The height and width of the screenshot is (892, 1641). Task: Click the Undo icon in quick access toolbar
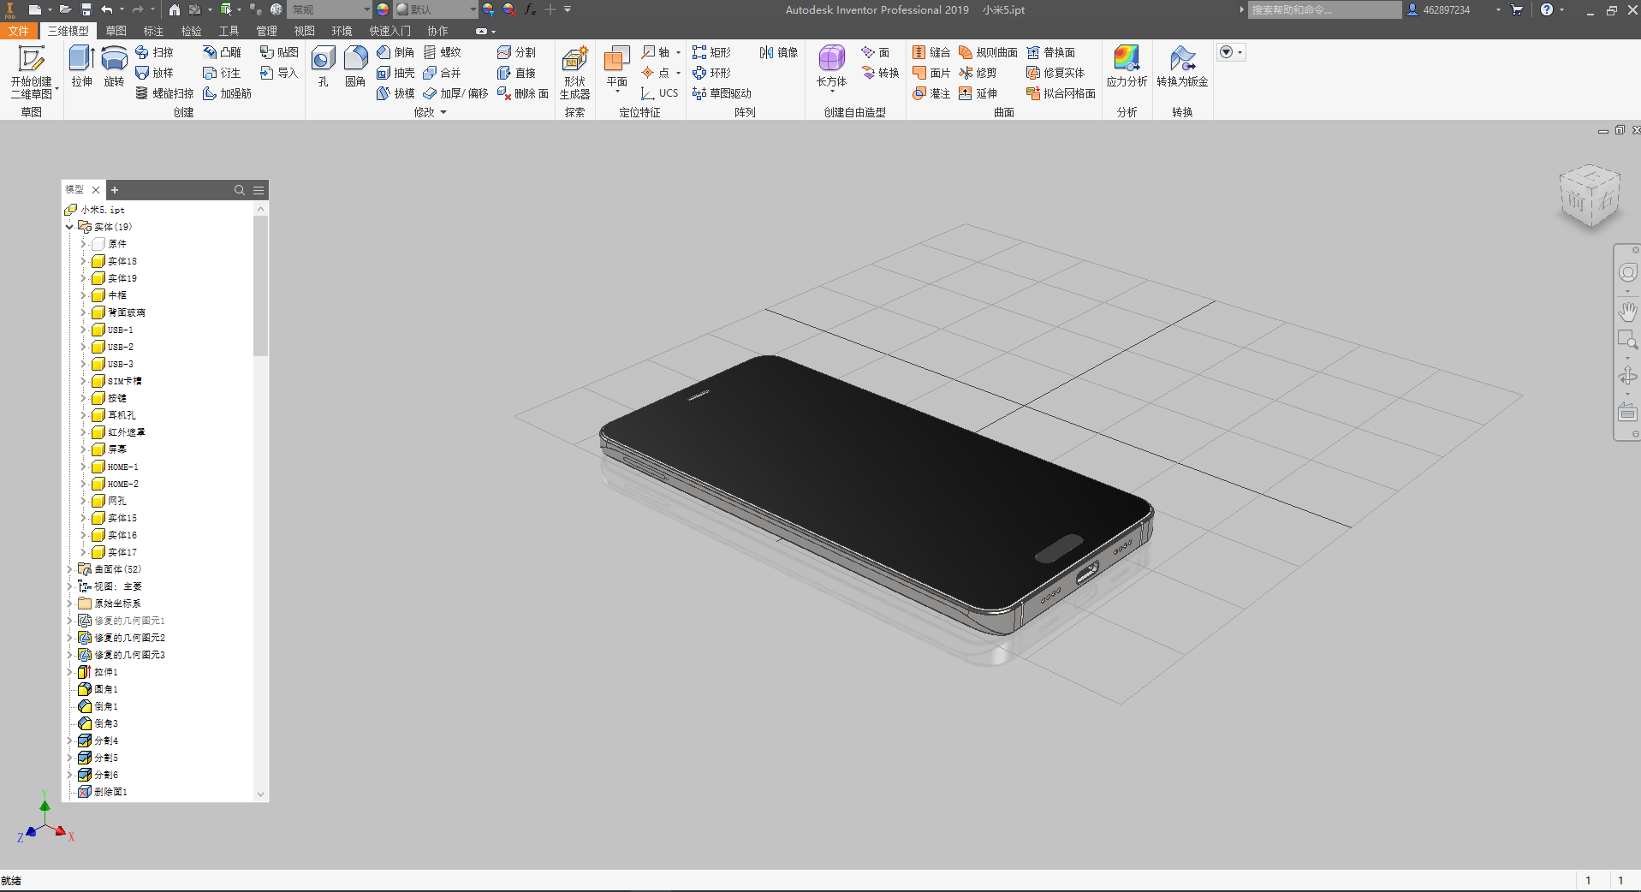(x=107, y=9)
